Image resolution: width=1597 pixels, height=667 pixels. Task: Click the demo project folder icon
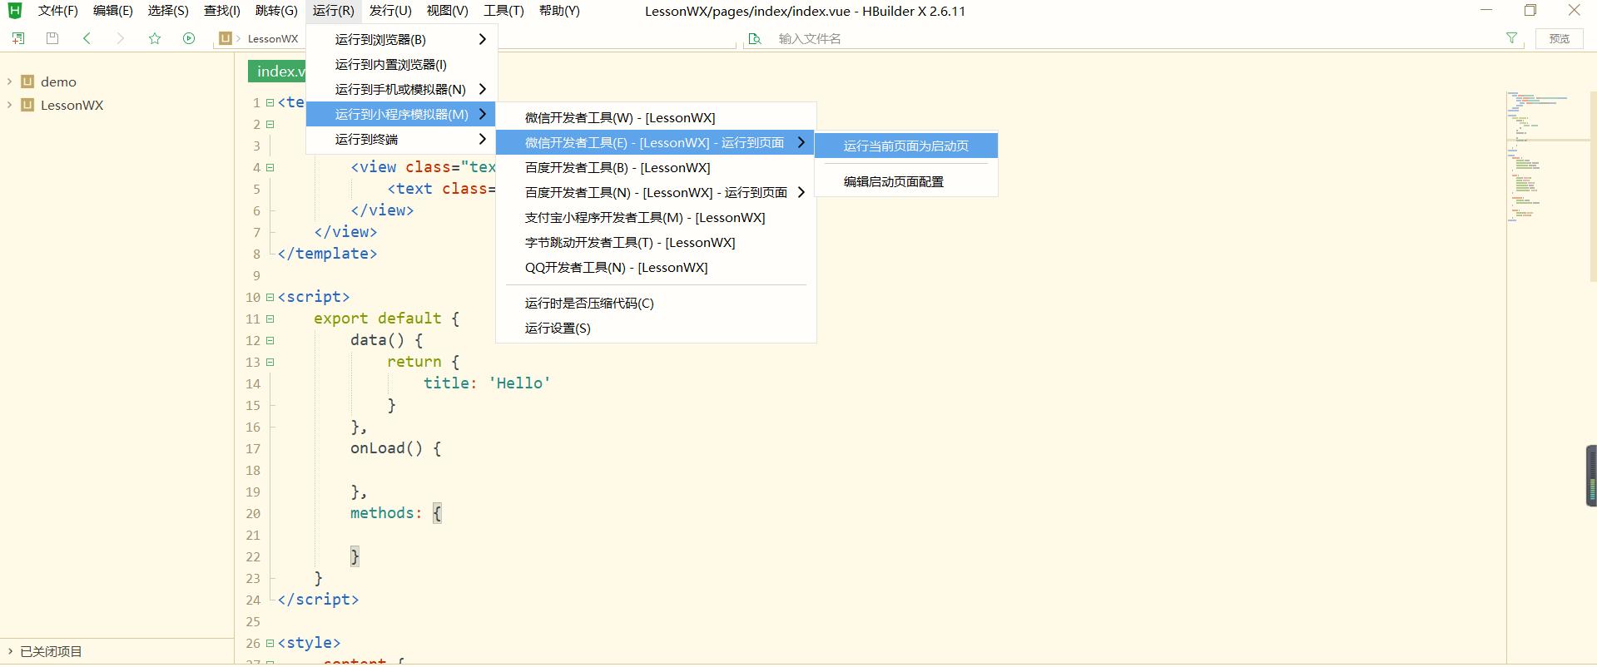click(27, 82)
